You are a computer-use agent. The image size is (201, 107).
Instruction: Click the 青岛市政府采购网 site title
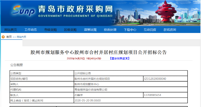[x=75, y=9]
